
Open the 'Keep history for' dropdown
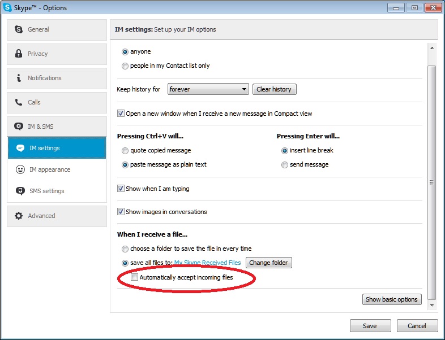pyautogui.click(x=208, y=89)
